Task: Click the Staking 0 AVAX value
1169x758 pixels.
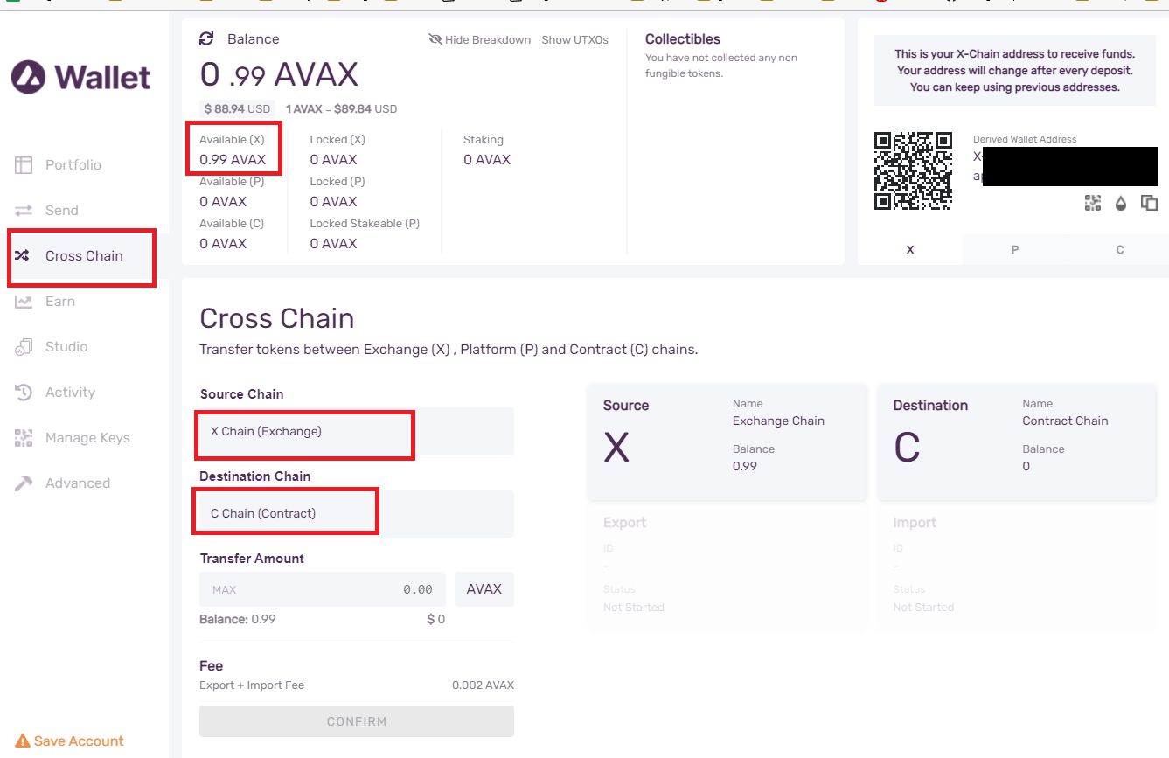Action: (487, 159)
